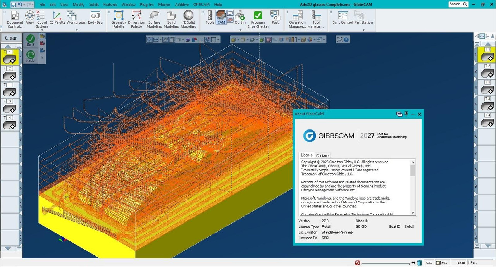The height and width of the screenshot is (267, 496).
Task: Click the Tools icon in the toolbar
Action: tap(210, 17)
